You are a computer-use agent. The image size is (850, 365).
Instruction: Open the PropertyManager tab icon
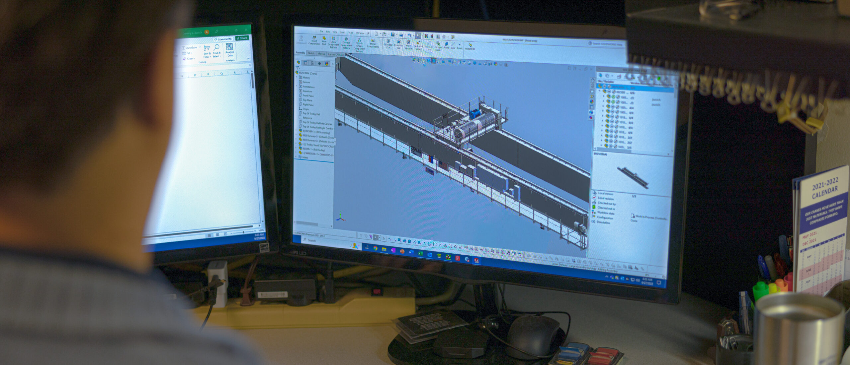click(305, 63)
